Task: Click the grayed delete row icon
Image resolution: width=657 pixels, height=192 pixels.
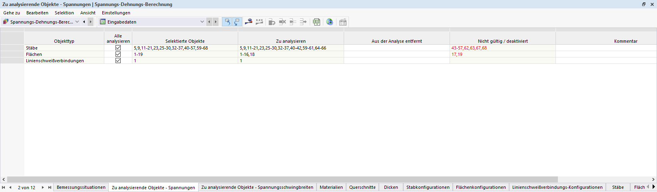Action: click(283, 22)
